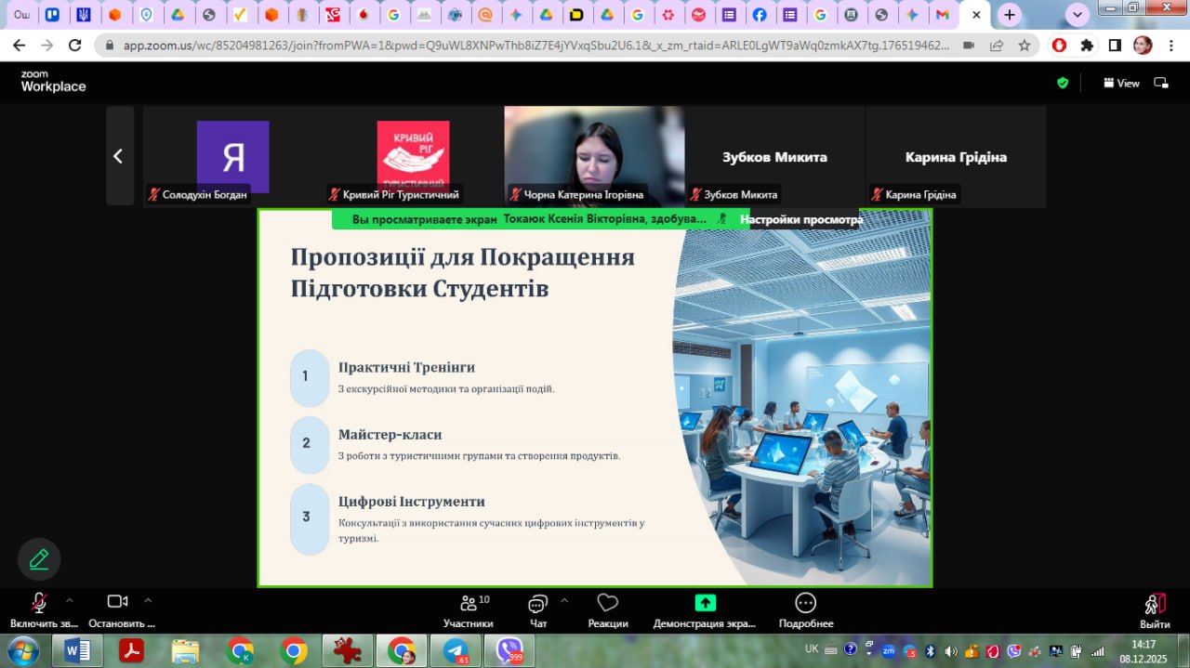The height and width of the screenshot is (668, 1190).
Task: Expand video options arrow next to camera
Action: point(148,600)
